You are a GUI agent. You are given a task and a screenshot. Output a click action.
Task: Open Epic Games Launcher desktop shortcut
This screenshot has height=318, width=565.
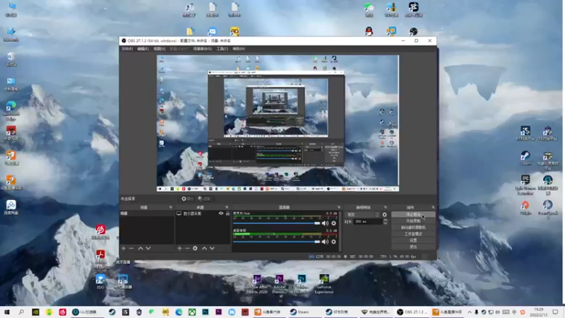pos(525,185)
